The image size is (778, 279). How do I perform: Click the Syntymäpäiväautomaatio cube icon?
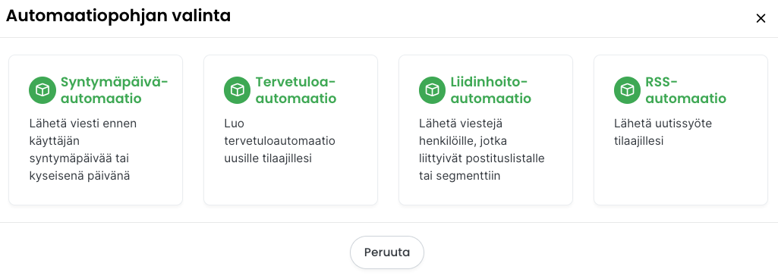[x=42, y=90]
